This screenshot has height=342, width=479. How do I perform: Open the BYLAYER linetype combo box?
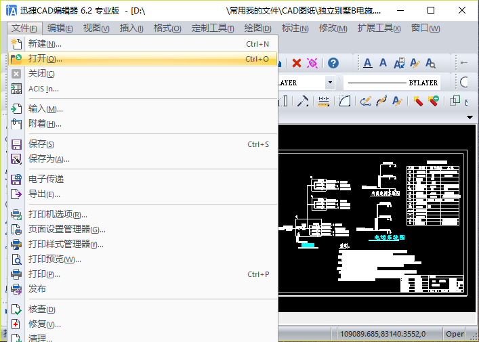[x=392, y=83]
